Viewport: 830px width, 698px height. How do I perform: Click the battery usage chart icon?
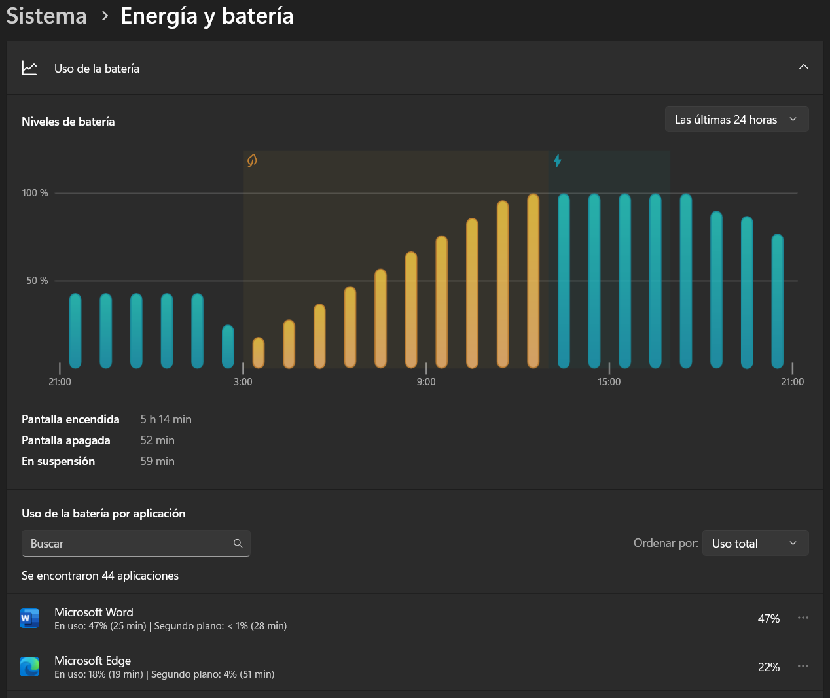(29, 68)
